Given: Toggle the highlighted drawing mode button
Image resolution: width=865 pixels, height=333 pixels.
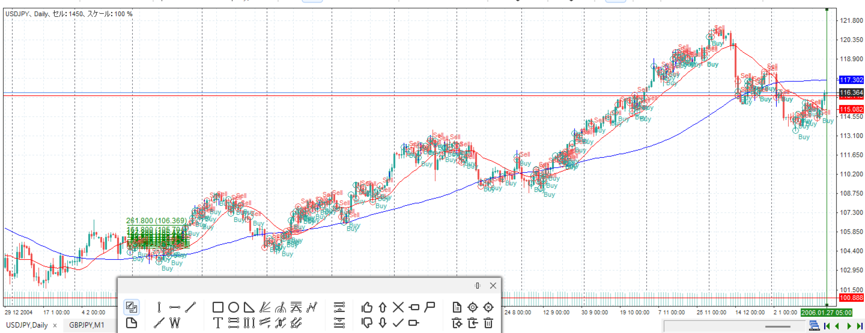Looking at the screenshot, I should [131, 307].
